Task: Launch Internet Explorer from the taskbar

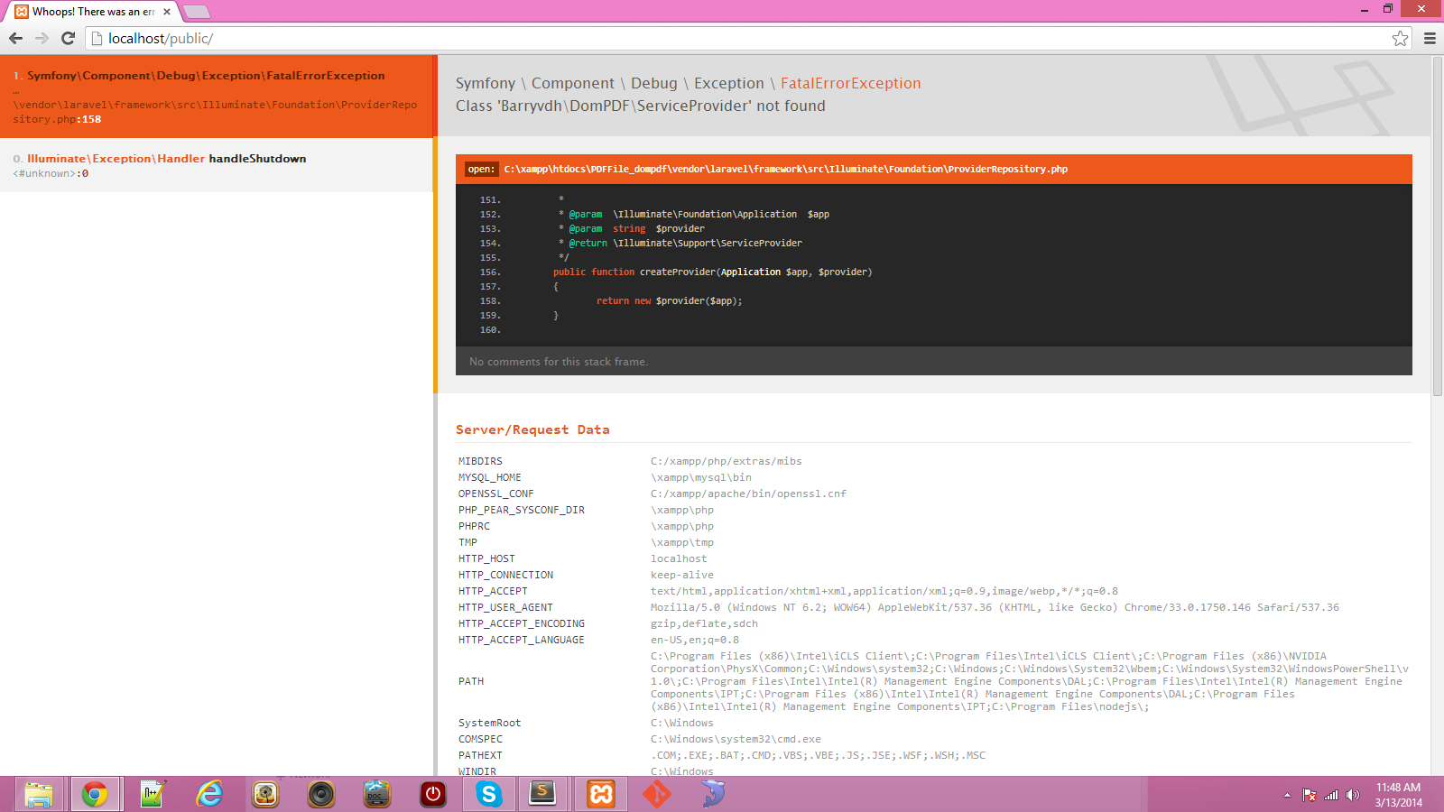Action: [x=209, y=794]
